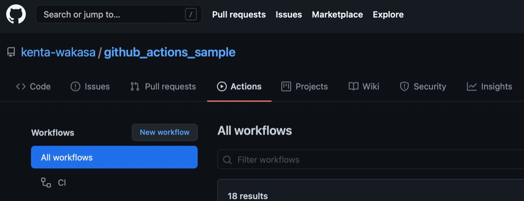The height and width of the screenshot is (201, 524).
Task: Open the kenta-wakasa owner link
Action: tap(58, 53)
